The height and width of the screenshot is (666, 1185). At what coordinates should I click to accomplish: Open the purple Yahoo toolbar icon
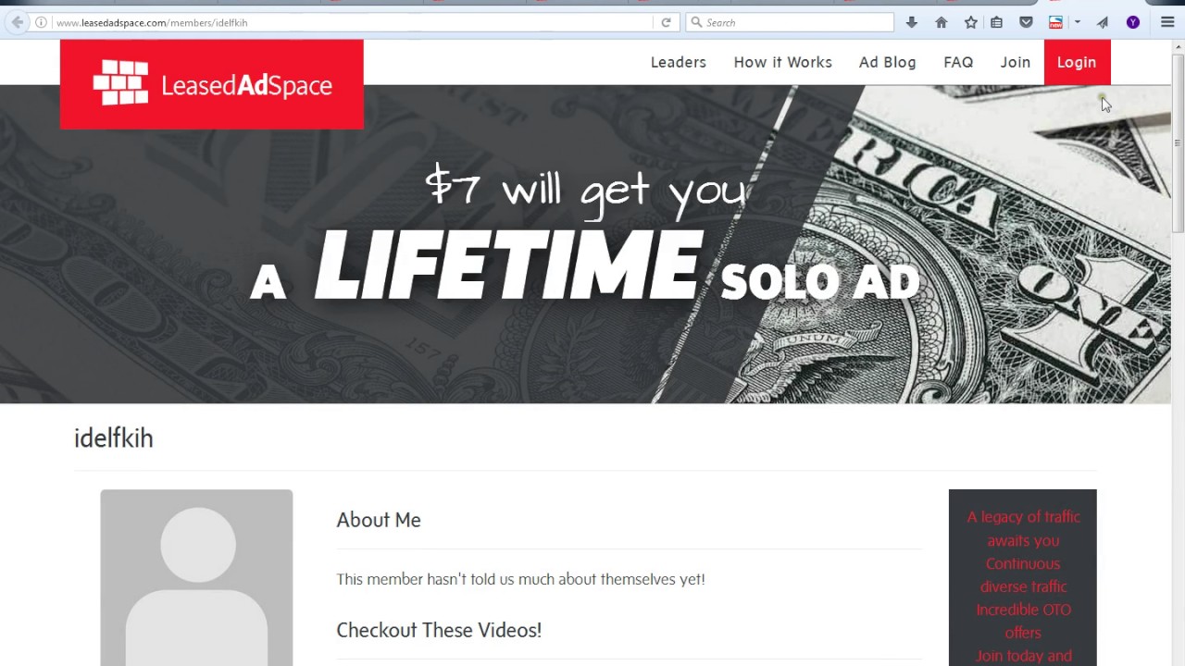click(1133, 22)
